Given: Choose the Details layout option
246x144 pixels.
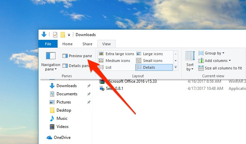Looking at the screenshot, I should click(153, 67).
